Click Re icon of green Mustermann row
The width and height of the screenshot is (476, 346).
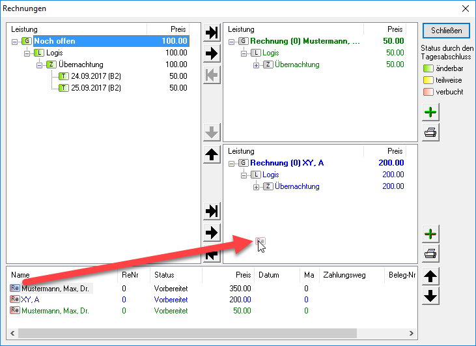tap(15, 310)
